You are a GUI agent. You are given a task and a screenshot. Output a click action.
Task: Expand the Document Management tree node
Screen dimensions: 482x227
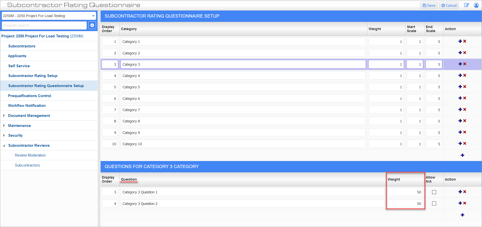pyautogui.click(x=4, y=116)
